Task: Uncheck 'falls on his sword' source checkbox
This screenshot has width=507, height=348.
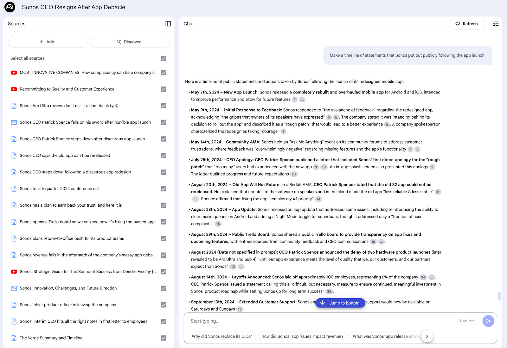Action: point(164,122)
